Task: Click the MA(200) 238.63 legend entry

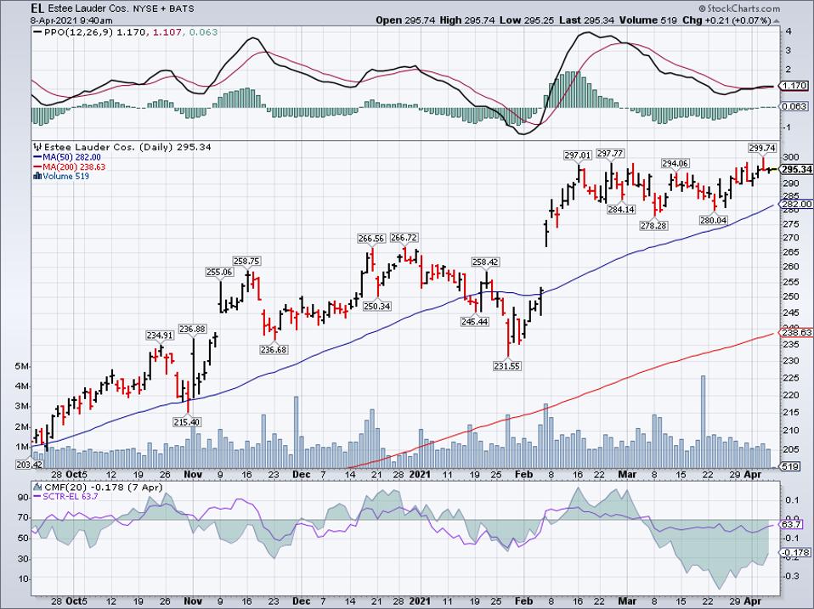Action: 74,167
